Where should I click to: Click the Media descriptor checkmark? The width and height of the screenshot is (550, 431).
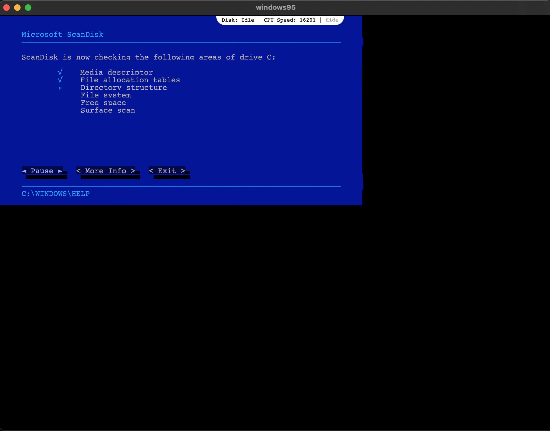[60, 72]
